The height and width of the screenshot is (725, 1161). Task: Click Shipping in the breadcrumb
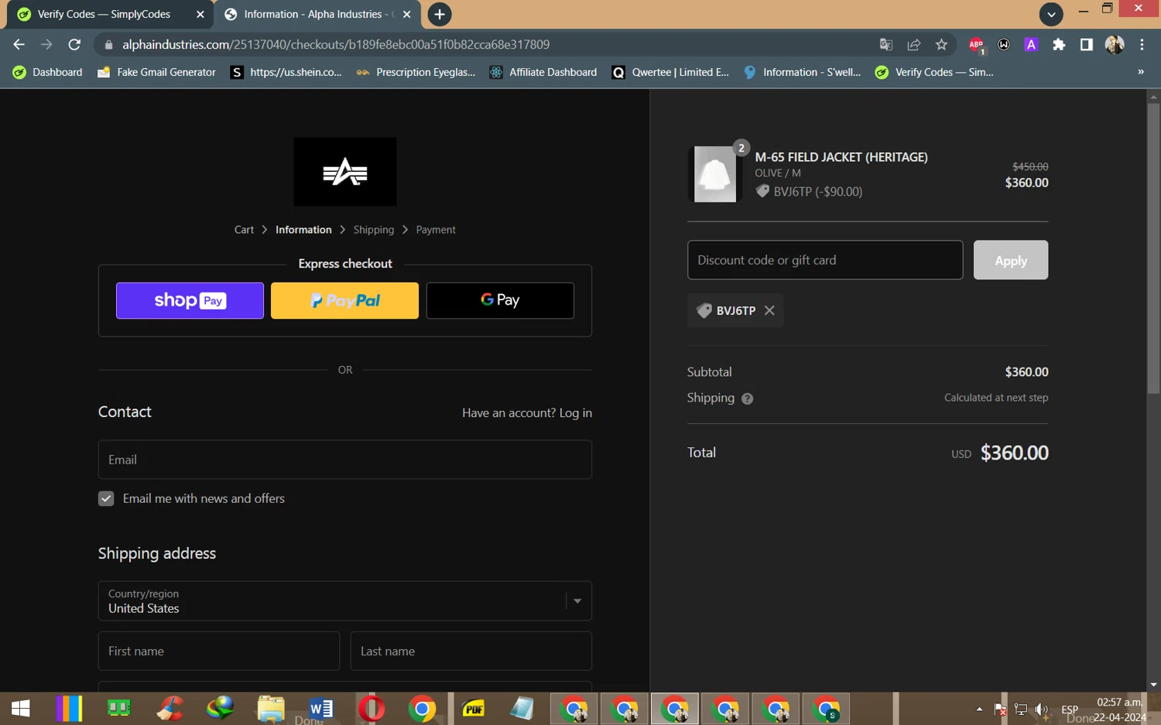374,230
